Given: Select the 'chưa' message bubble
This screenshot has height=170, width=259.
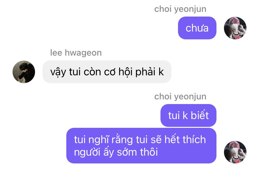Looking at the screenshot, I should point(197,28).
